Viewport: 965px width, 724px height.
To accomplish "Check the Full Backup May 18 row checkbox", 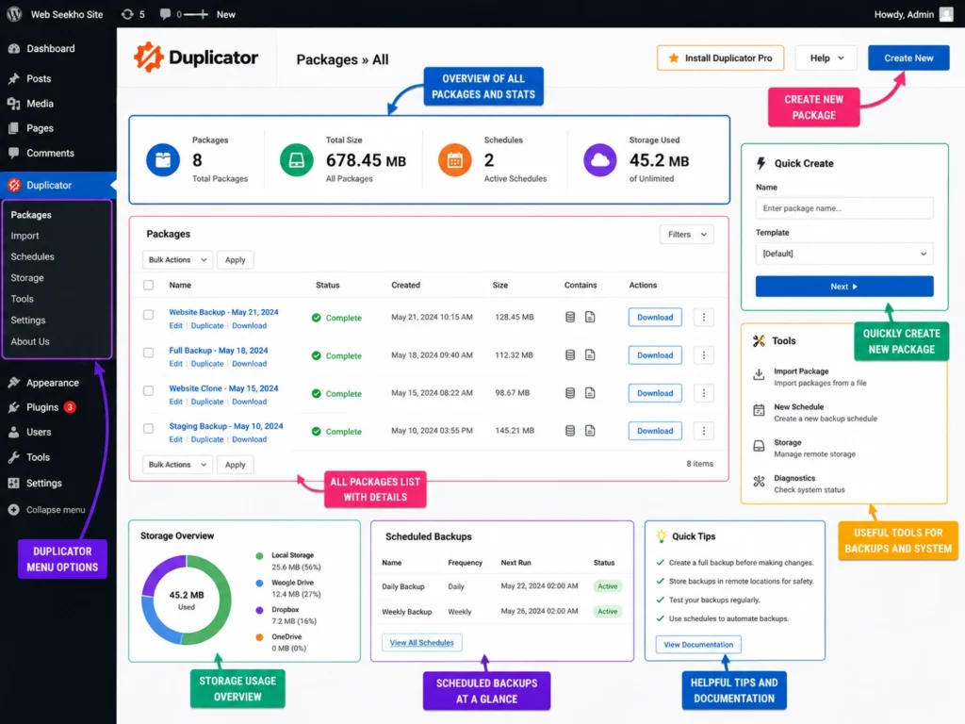I will [x=148, y=353].
